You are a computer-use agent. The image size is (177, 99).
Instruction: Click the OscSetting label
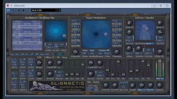click(x=17, y=49)
